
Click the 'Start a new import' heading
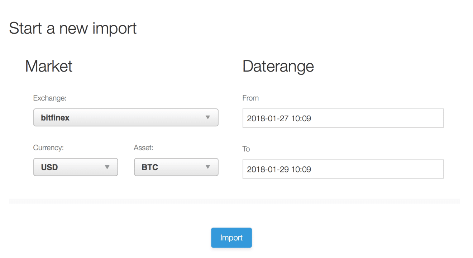pos(73,28)
